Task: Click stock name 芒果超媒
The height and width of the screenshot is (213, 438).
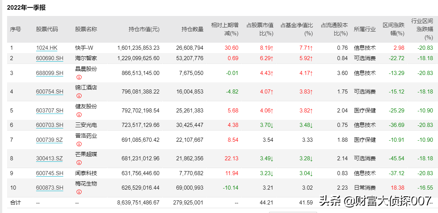Action: 86,154
